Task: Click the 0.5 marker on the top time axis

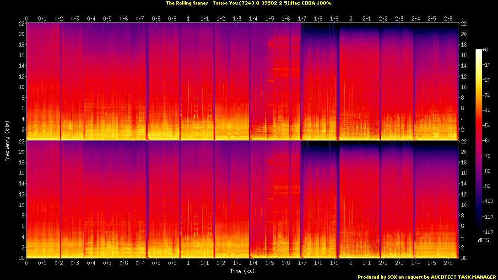Action: (x=108, y=19)
